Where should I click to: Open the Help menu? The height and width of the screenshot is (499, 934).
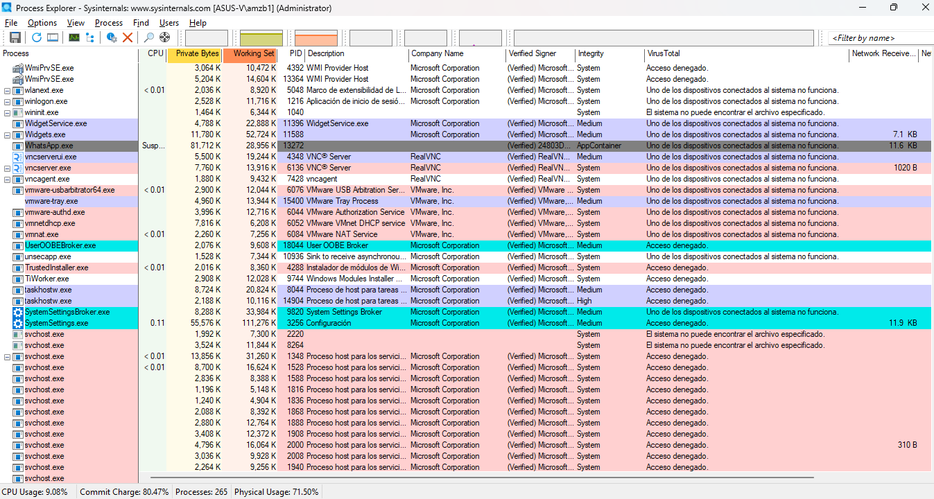click(198, 23)
